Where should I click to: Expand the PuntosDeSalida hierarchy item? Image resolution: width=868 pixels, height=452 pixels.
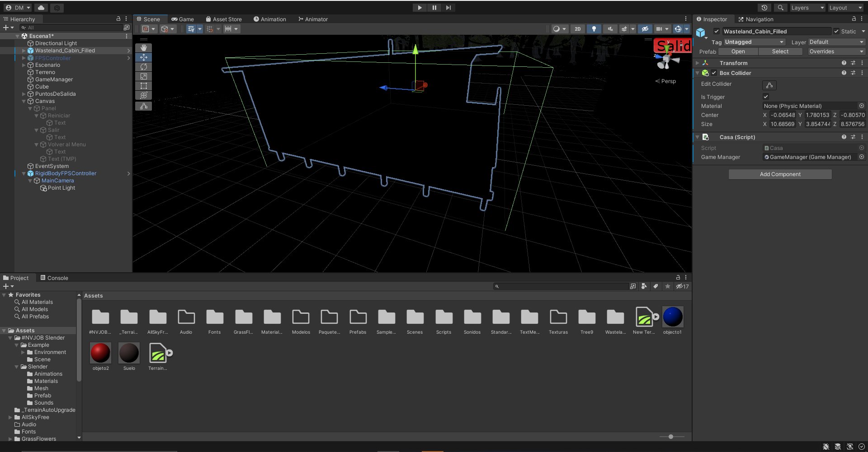pyautogui.click(x=24, y=94)
